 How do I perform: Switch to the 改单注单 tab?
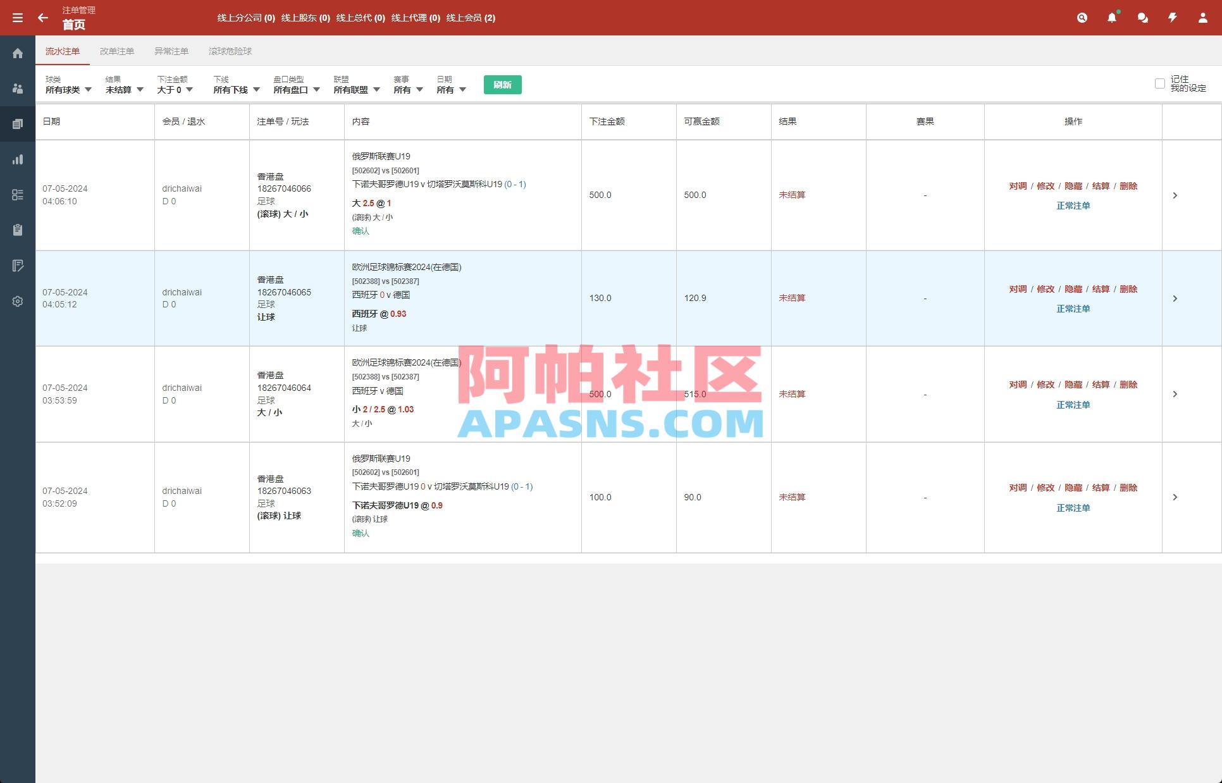116,51
